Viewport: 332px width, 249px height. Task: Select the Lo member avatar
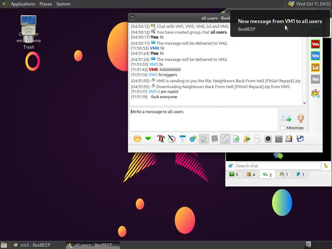[315, 67]
